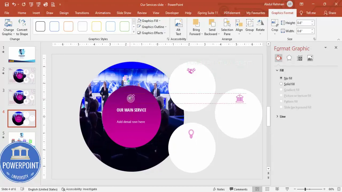342x192 pixels.
Task: Select the handshake icon on slide
Action: tap(191, 71)
